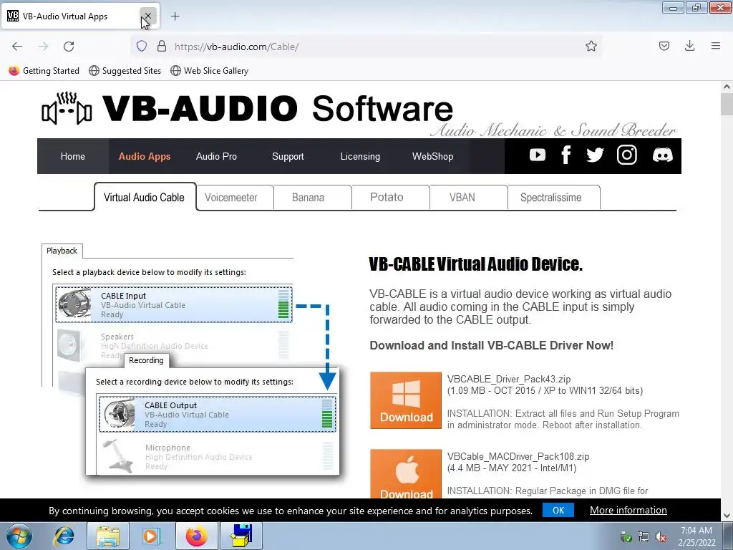The image size is (733, 550).
Task: Open the Firefox hamburger application menu
Action: [x=715, y=46]
